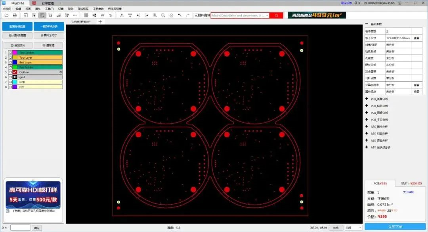
Task: Click the 计算PCB尺寸 button
Action: (49, 35)
